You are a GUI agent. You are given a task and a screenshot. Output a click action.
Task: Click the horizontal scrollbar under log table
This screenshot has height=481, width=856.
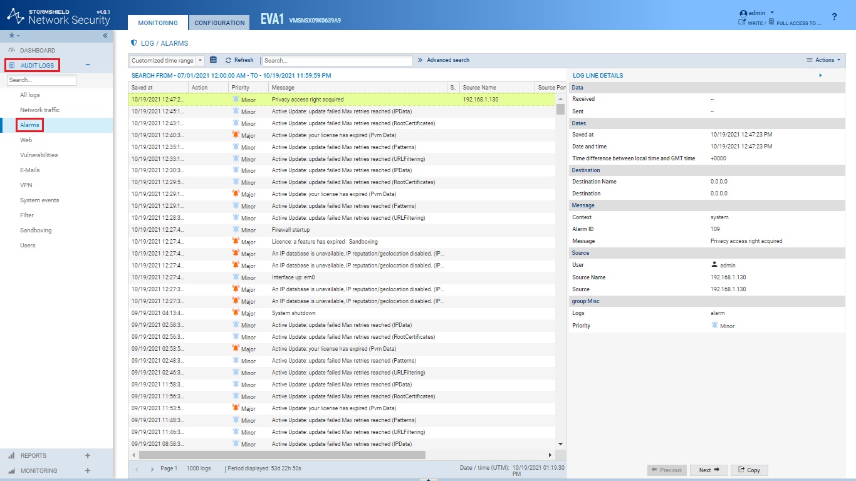pos(282,455)
